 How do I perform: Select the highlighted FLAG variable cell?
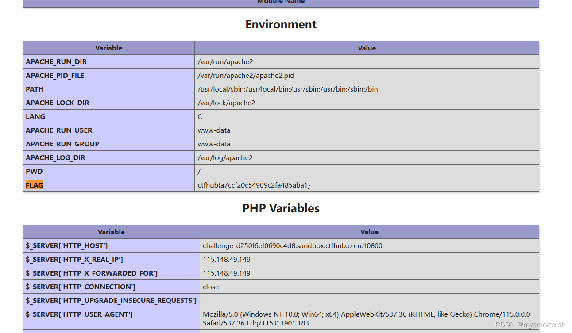[x=34, y=185]
